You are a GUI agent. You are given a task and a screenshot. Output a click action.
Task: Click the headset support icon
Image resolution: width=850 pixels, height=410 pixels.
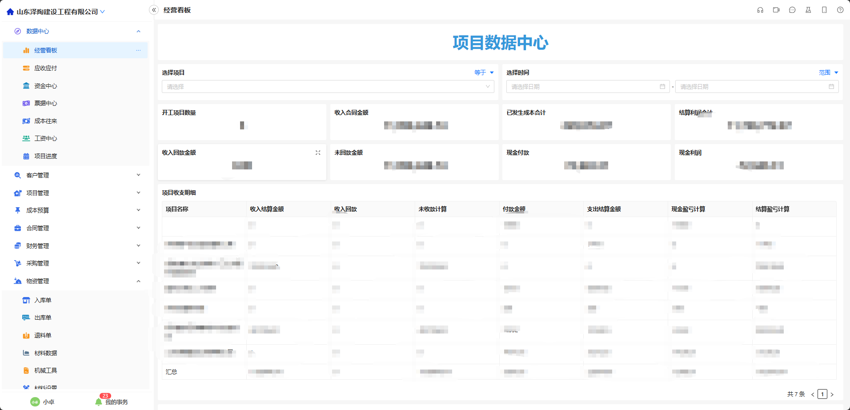point(760,10)
